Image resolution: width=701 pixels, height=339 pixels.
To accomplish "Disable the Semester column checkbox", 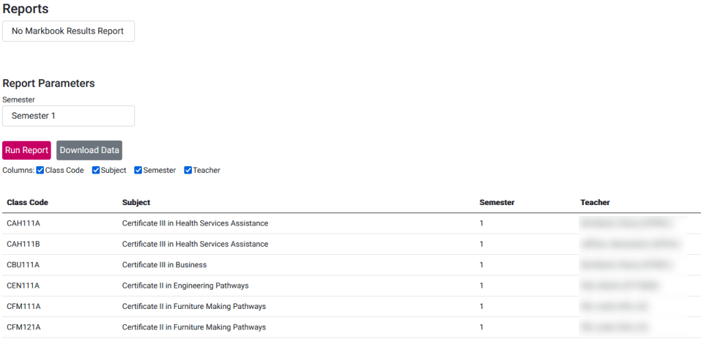I will point(138,170).
